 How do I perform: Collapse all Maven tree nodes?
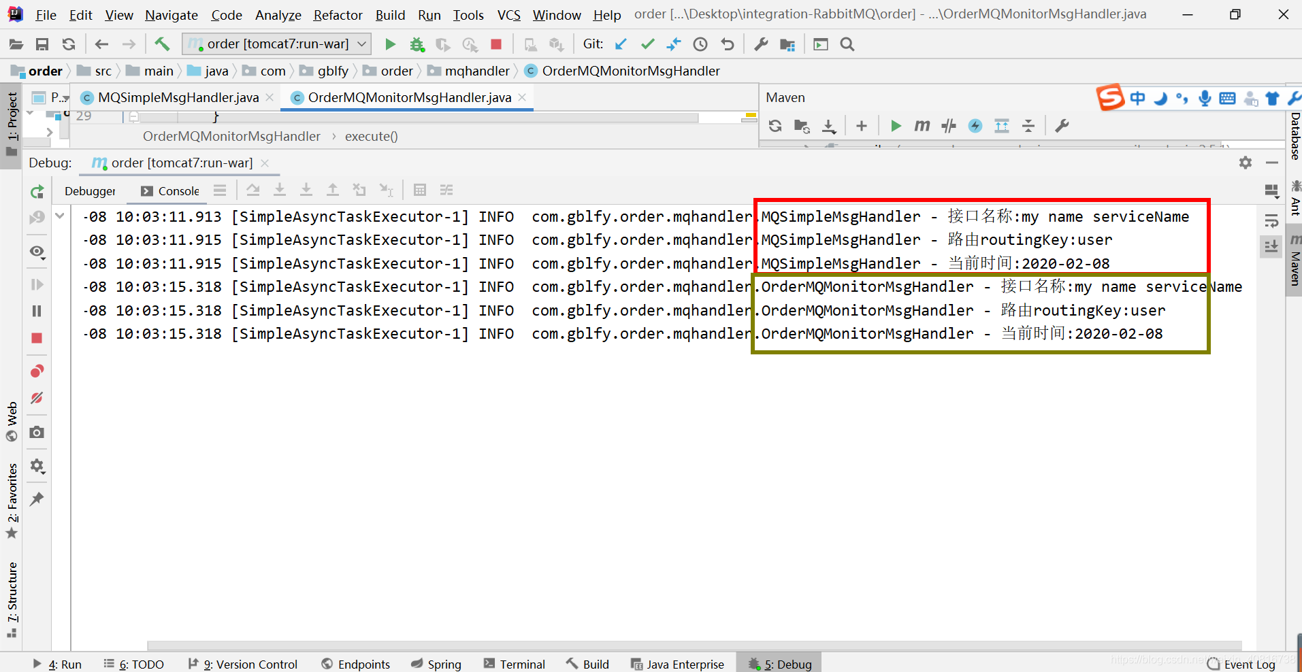[1028, 126]
